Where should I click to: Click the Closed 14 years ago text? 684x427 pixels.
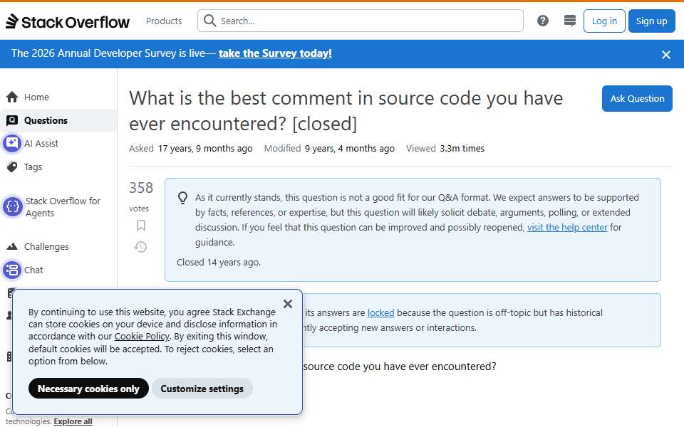coord(219,263)
